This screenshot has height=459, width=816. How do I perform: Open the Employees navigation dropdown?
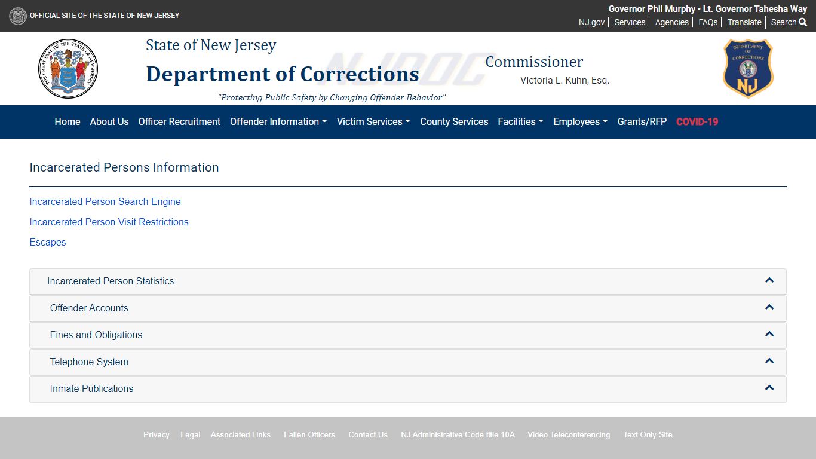(580, 121)
